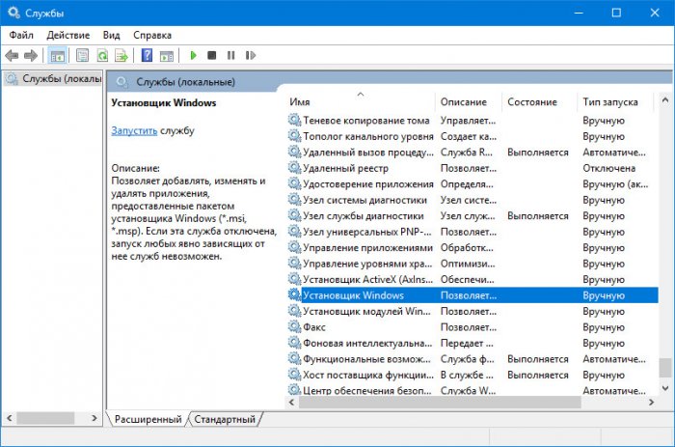Toggle the console tree pane icon

coord(57,55)
